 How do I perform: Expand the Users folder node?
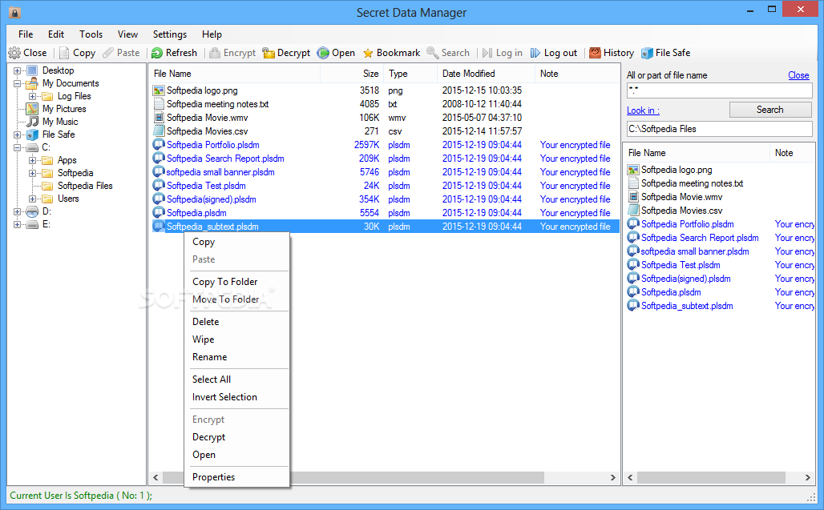33,199
